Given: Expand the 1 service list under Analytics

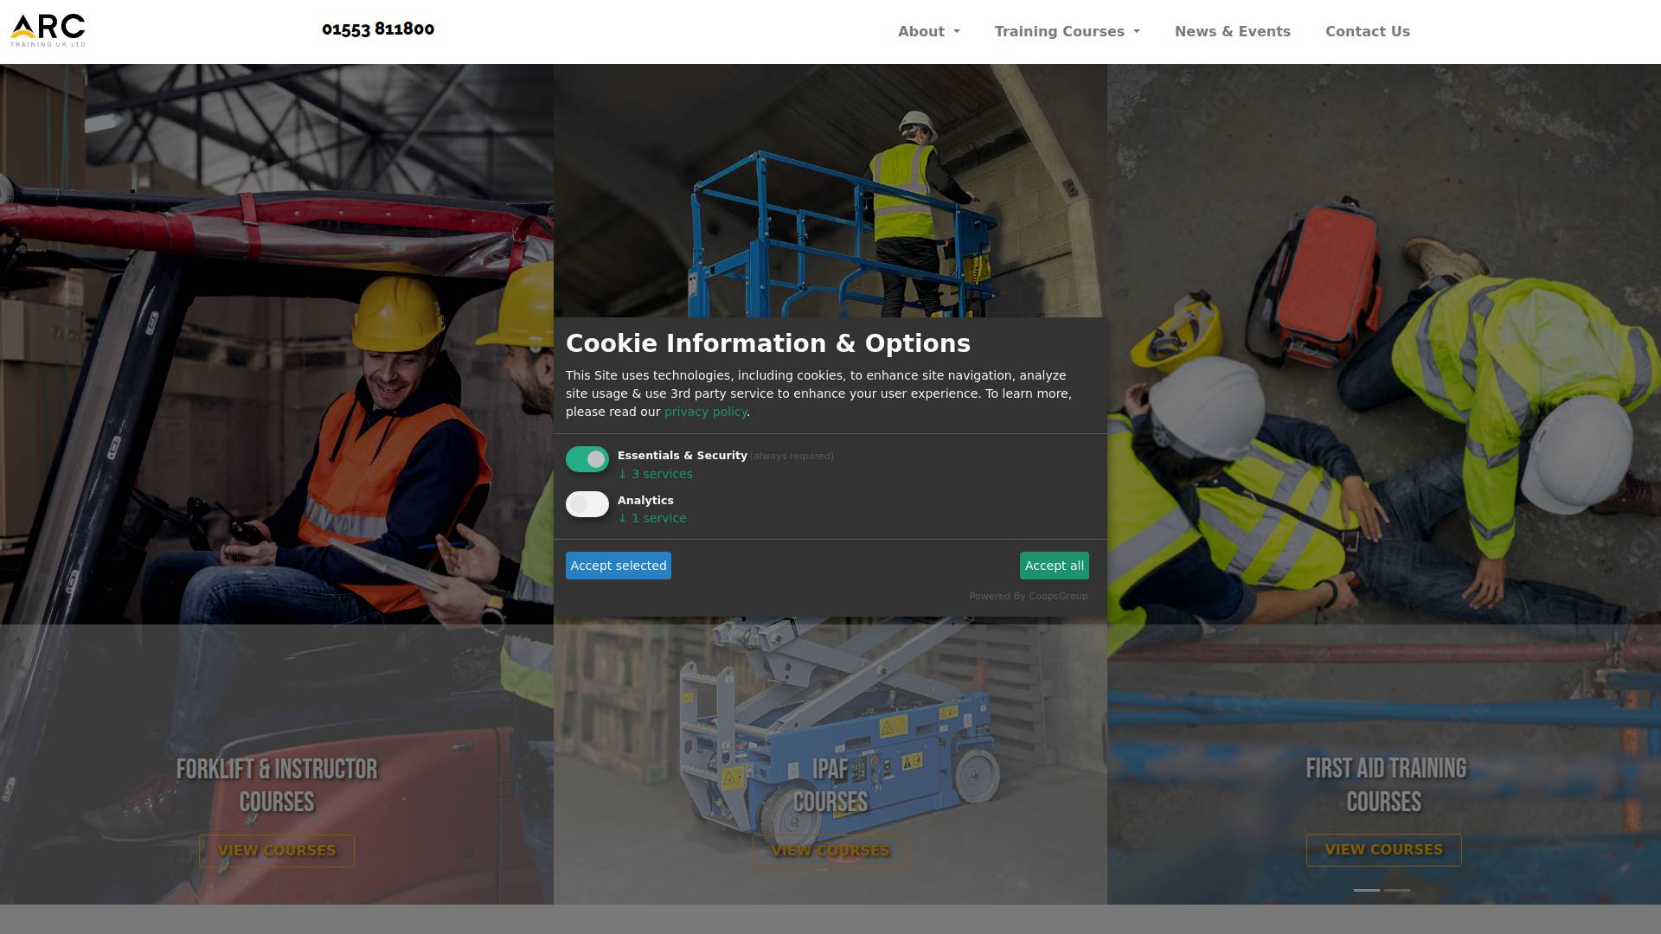Looking at the screenshot, I should [651, 517].
